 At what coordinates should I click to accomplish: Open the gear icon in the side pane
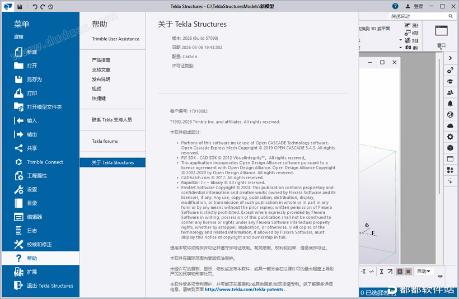pos(450,137)
